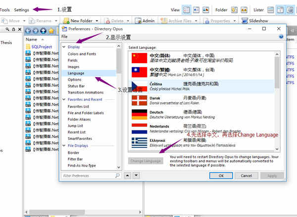Click the Filter Preferences input field
This screenshot has width=297, height=217.
[x=89, y=175]
